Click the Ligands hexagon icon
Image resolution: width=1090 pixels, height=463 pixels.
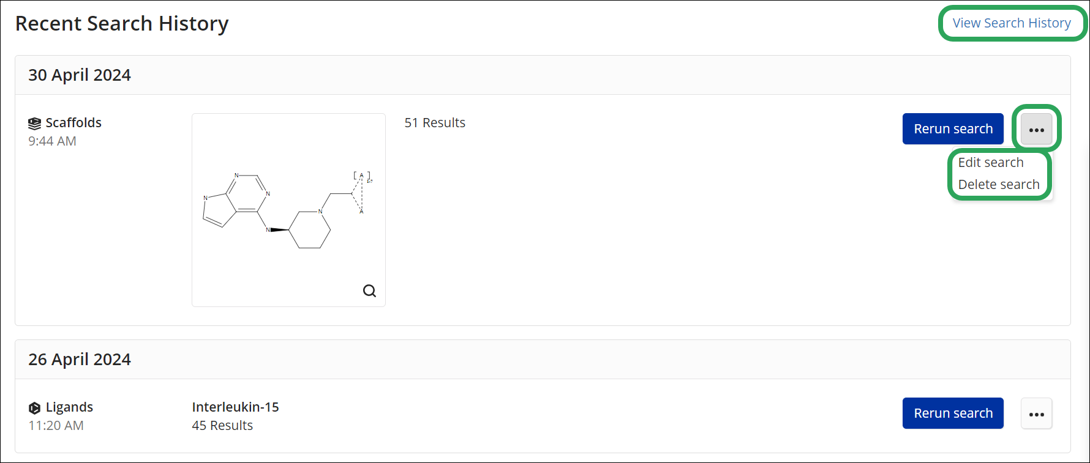[35, 408]
